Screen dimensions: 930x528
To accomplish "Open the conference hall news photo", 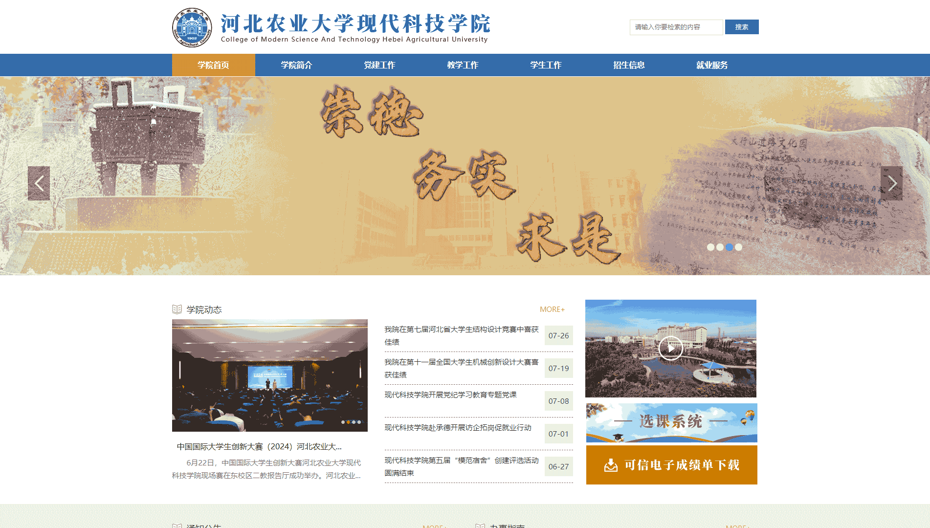I will tap(270, 375).
